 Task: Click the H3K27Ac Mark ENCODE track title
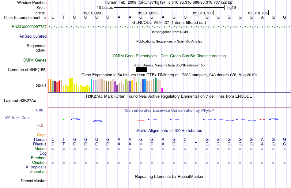point(169,96)
